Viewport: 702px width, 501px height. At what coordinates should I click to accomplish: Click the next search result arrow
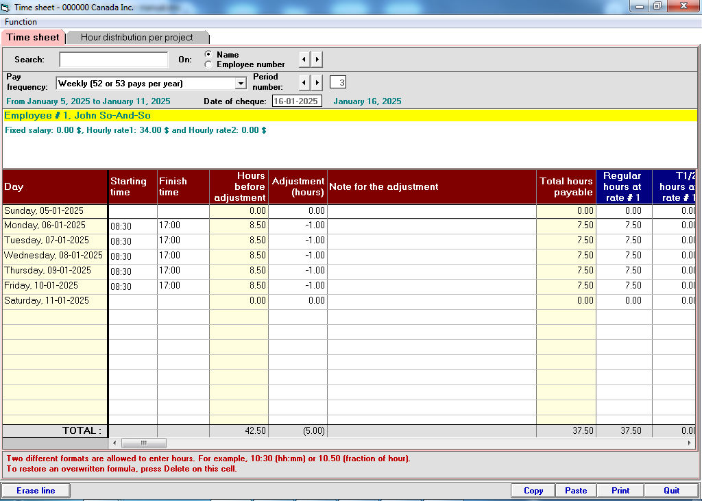click(317, 60)
